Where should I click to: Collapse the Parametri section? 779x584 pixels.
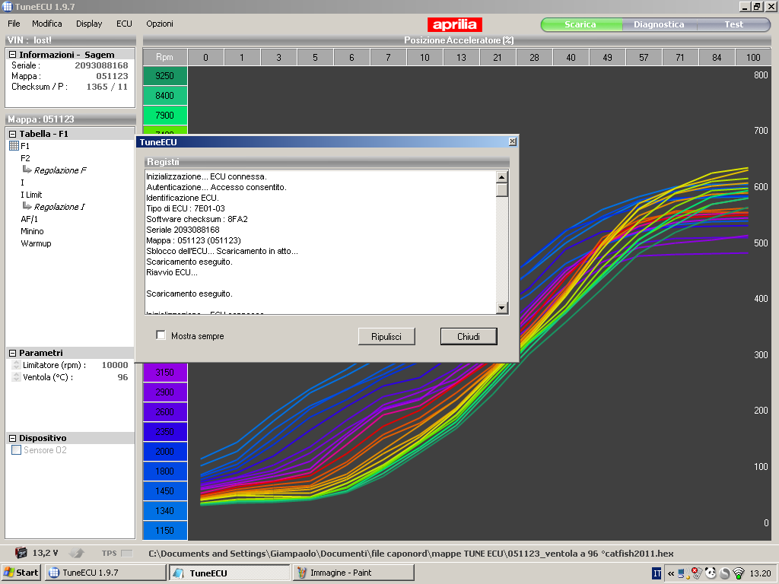12,353
